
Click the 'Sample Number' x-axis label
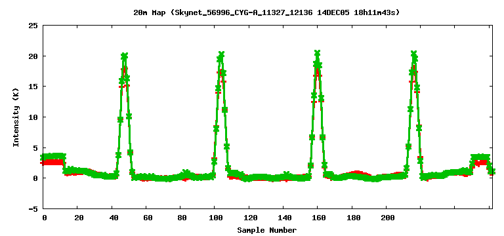267,230
